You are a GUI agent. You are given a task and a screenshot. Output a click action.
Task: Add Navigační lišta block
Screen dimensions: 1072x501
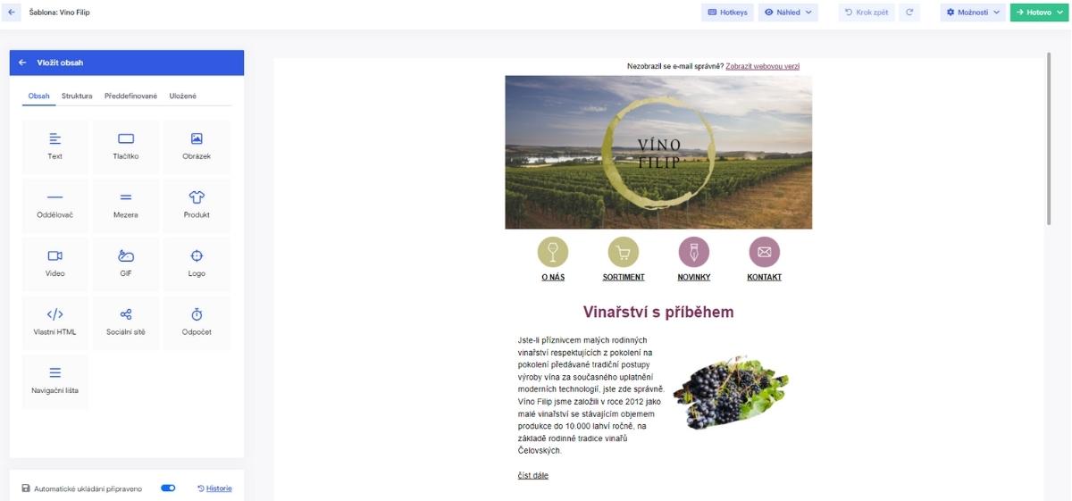coord(54,381)
